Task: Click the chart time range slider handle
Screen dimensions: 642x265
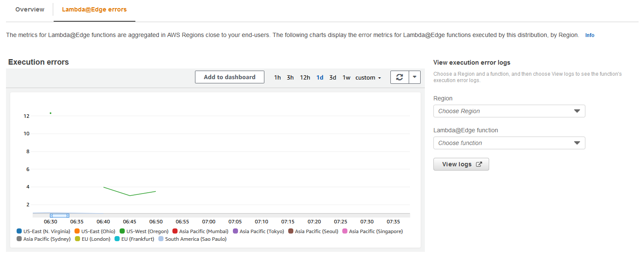Action: [x=59, y=216]
